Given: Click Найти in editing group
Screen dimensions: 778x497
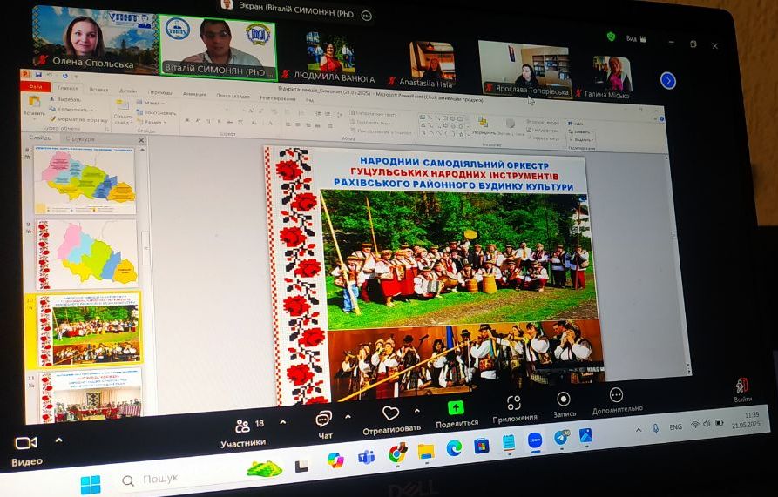Looking at the screenshot, I should coord(577,123).
